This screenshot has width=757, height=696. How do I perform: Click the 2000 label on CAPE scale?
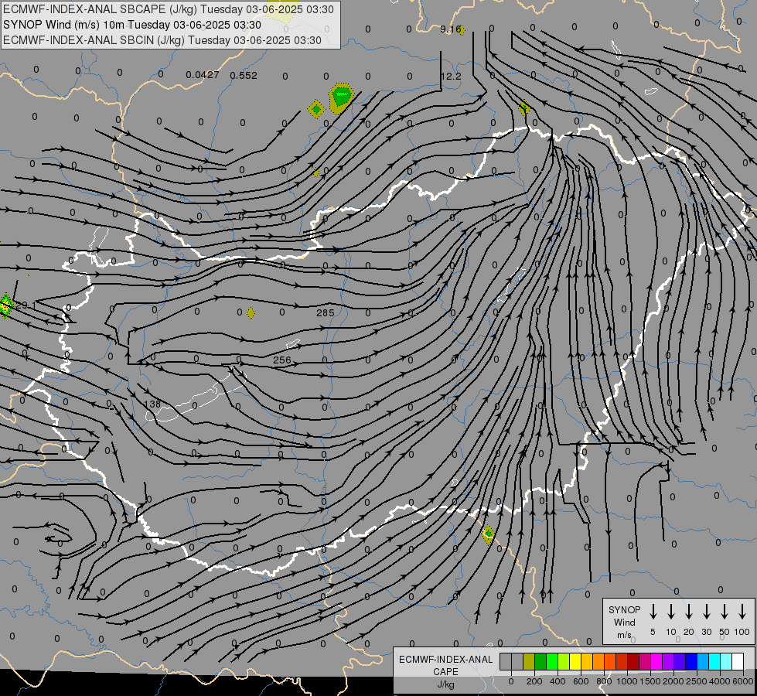pyautogui.click(x=673, y=681)
